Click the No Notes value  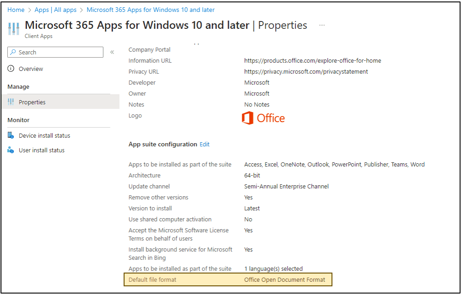click(256, 104)
